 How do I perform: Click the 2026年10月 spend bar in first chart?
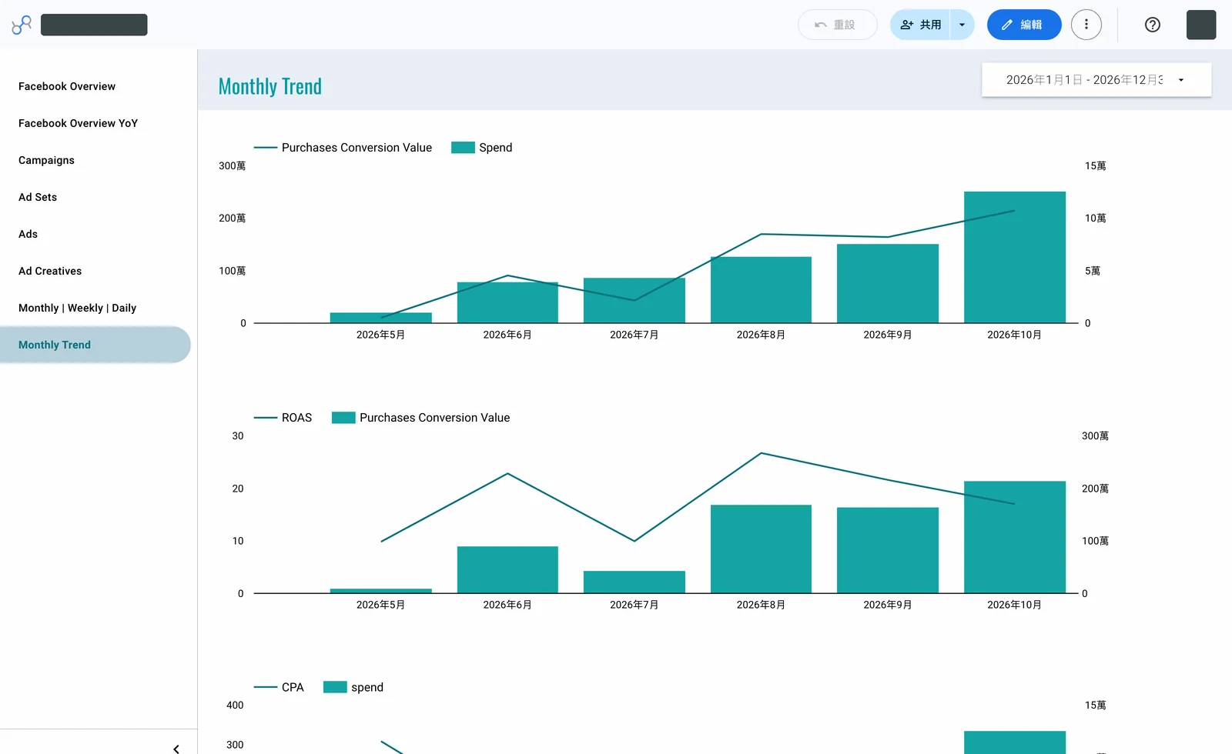pyautogui.click(x=1015, y=257)
